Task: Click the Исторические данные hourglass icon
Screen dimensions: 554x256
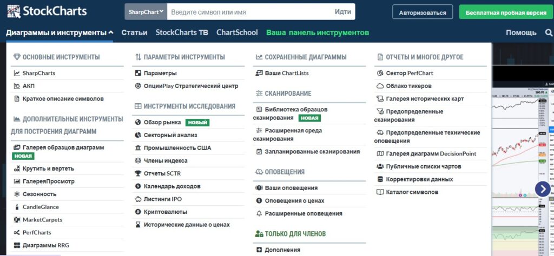Action: [x=138, y=225]
